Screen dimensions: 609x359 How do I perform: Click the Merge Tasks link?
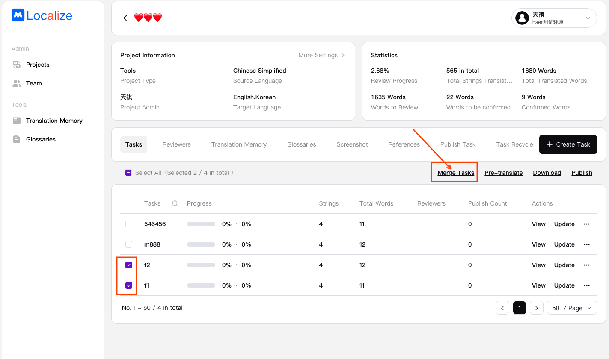tap(456, 173)
